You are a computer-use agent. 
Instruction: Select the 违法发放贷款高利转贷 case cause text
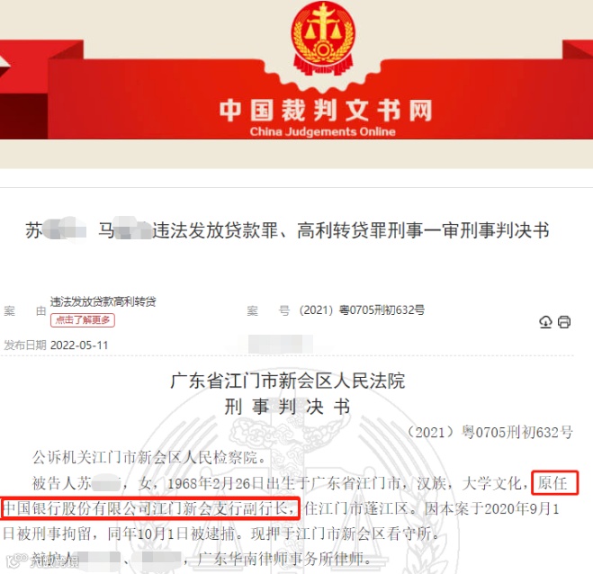tap(103, 301)
